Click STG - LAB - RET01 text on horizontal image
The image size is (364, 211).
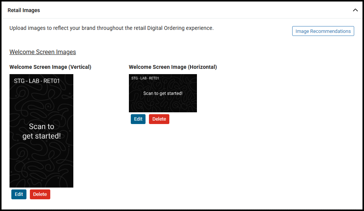point(145,78)
